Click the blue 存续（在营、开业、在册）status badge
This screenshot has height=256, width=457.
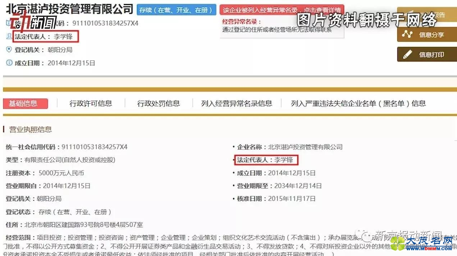point(176,10)
